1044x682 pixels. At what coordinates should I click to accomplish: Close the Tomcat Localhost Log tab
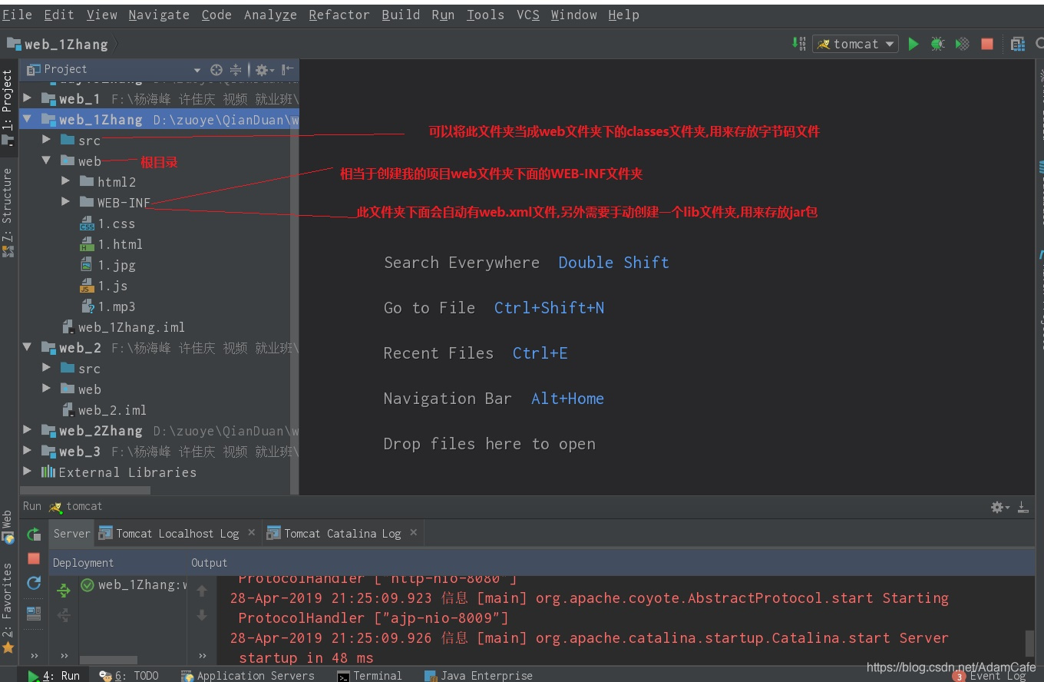pyautogui.click(x=251, y=531)
